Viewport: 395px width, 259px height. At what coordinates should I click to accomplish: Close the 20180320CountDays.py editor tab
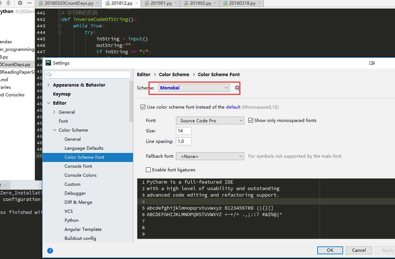[97, 3]
